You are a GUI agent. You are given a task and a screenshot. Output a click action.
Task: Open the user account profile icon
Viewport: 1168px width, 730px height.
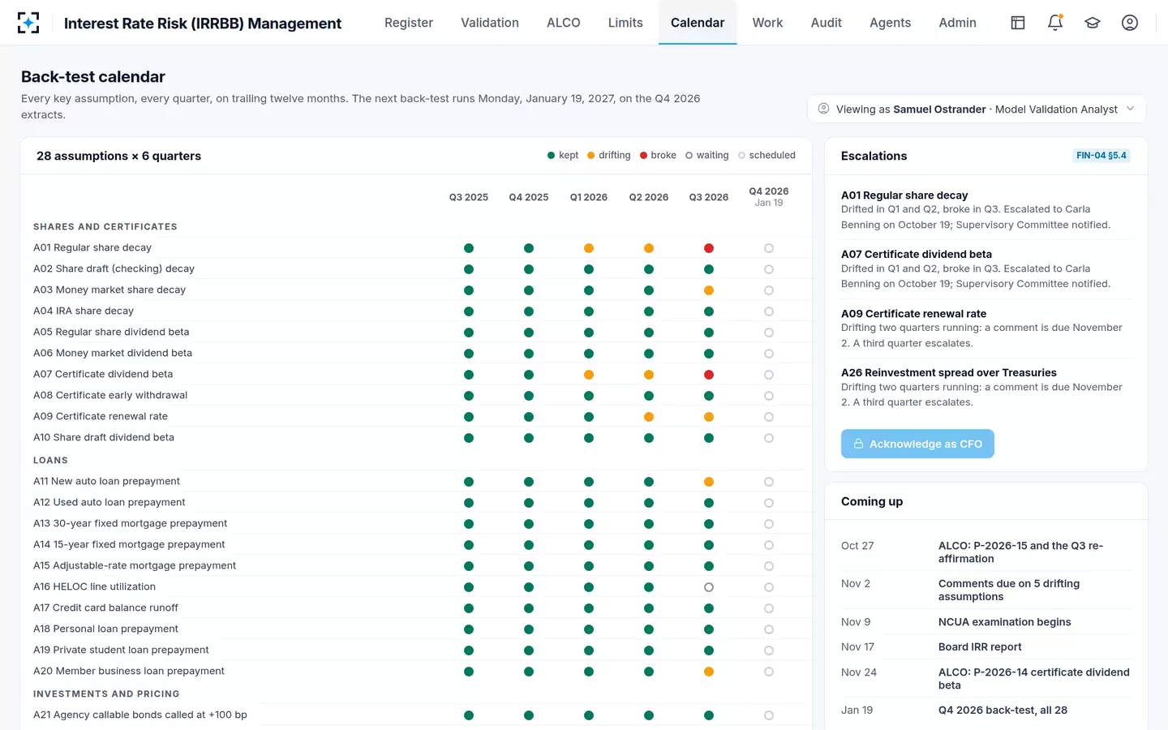(x=1130, y=23)
